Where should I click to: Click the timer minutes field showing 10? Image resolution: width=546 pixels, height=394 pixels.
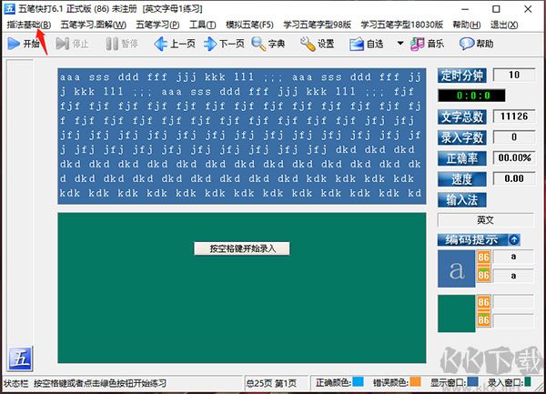pyautogui.click(x=514, y=76)
